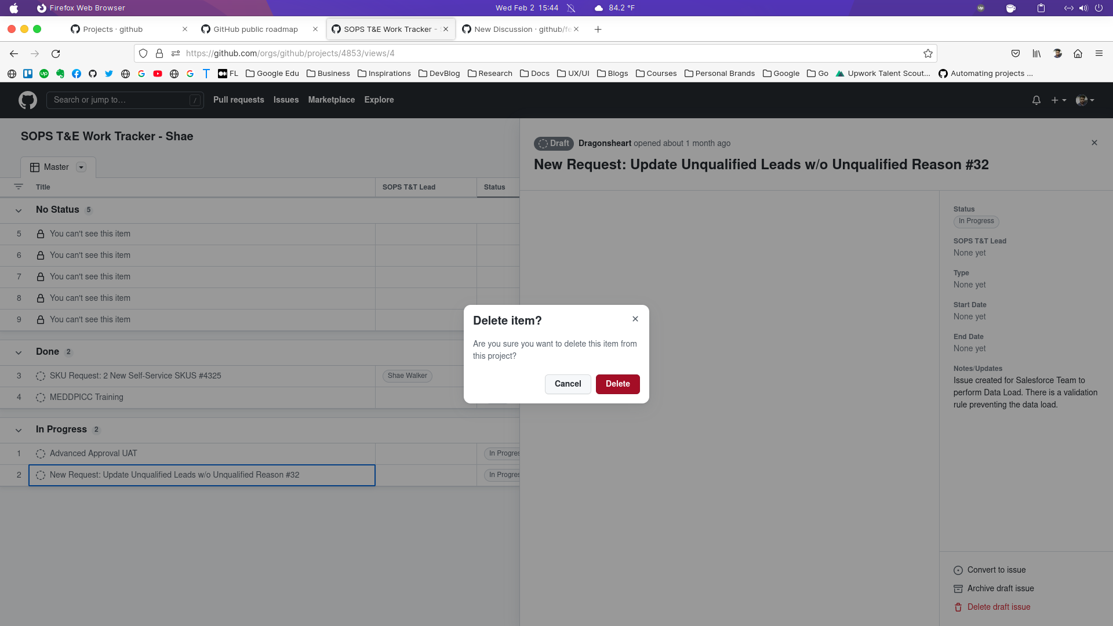1113x626 pixels.
Task: Open a new browser tab with plus
Action: [x=598, y=29]
